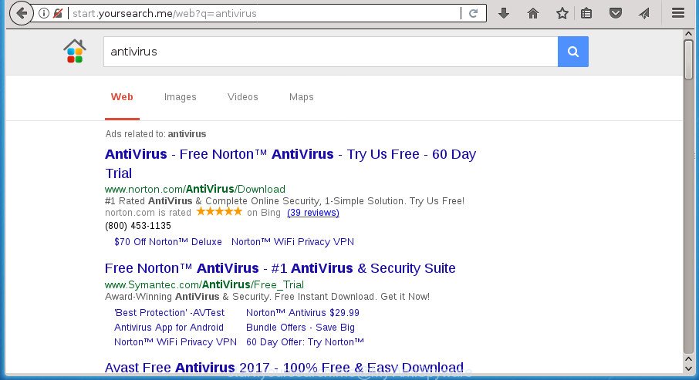
Task: Open Norton Antivirus $29.99 link
Action: click(302, 313)
